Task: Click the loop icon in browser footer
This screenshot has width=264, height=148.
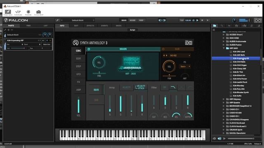Action: pyautogui.click(x=214, y=139)
